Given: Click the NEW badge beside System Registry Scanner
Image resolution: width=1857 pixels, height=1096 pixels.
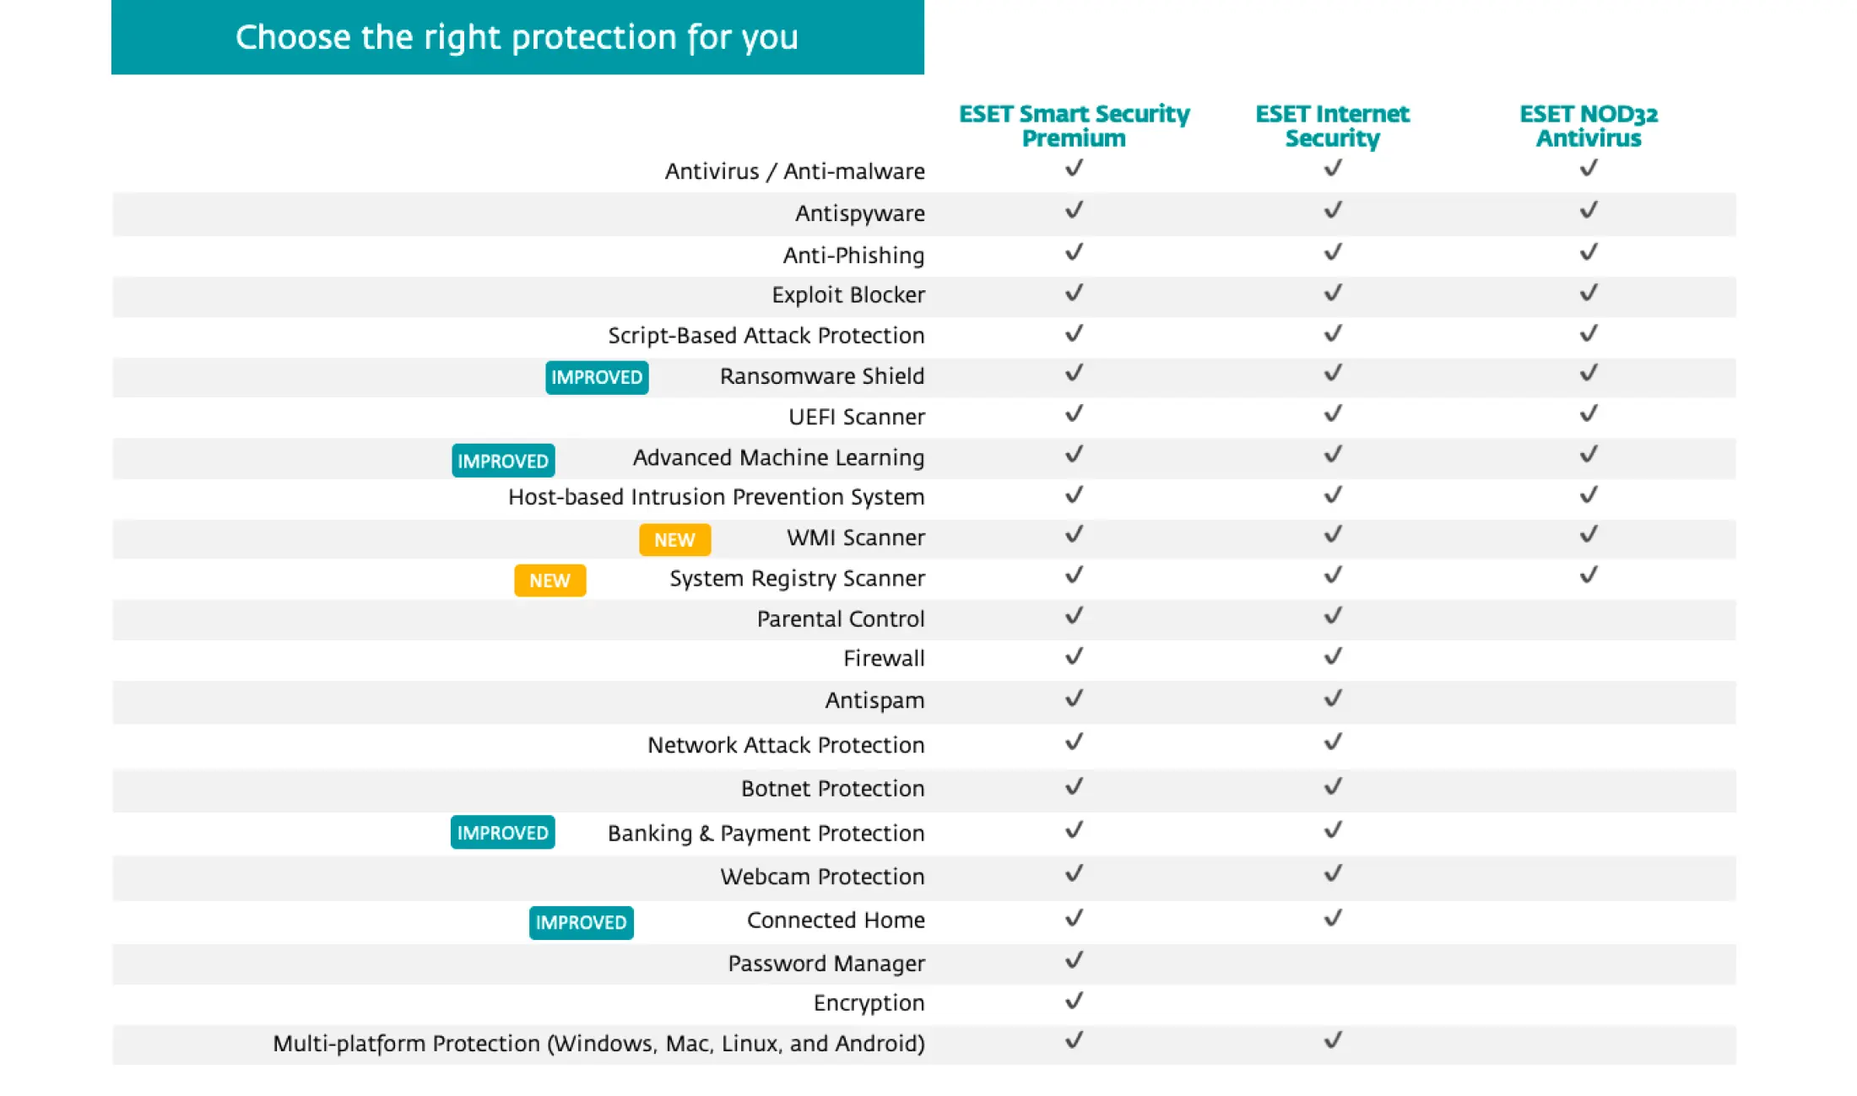Looking at the screenshot, I should pyautogui.click(x=550, y=580).
